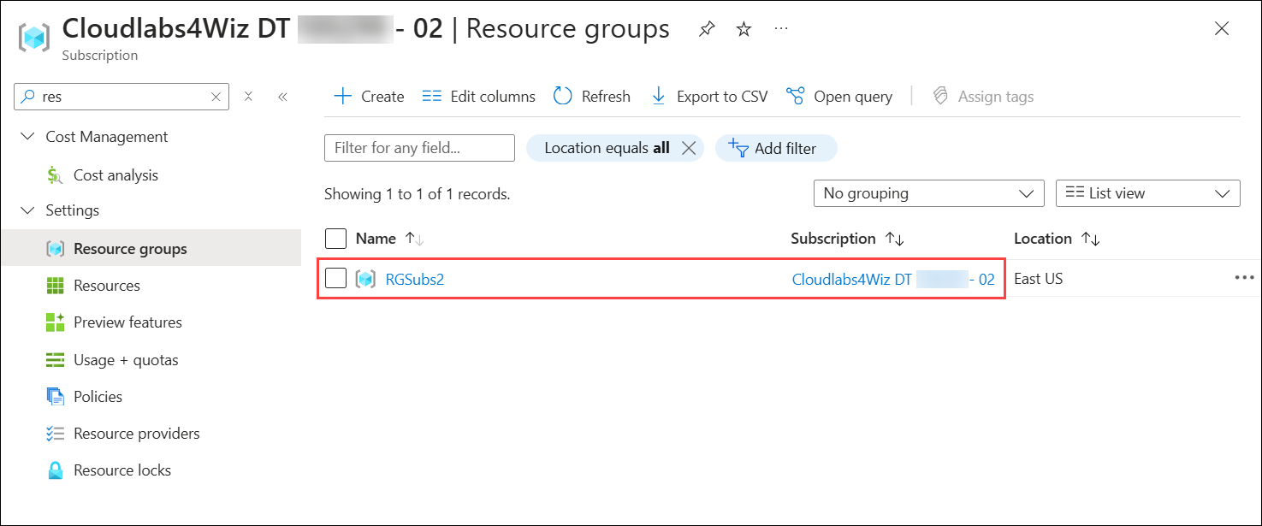Click the Refresh label

606,97
